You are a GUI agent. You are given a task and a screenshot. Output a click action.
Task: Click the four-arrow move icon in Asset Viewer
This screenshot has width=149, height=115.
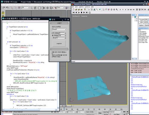pos(114,10)
